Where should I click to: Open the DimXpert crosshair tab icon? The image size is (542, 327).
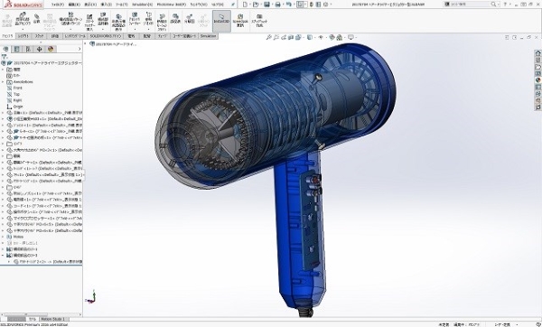tap(40, 49)
